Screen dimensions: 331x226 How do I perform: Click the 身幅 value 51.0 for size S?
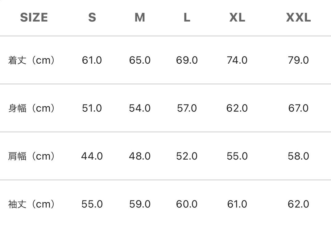click(92, 108)
